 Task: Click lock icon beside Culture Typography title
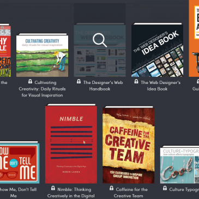pos(165,188)
